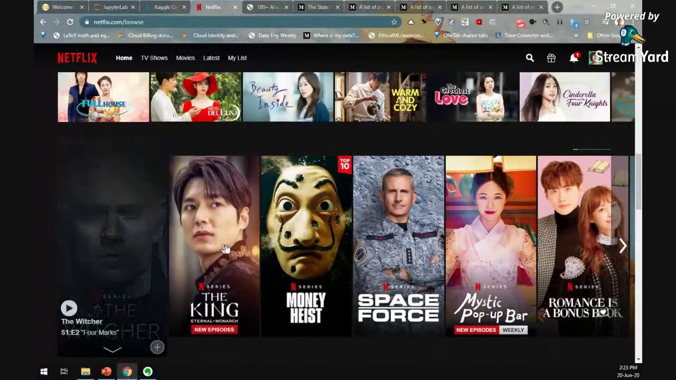Open File Explorer from taskbar
This screenshot has width=676, height=380.
coord(86,372)
